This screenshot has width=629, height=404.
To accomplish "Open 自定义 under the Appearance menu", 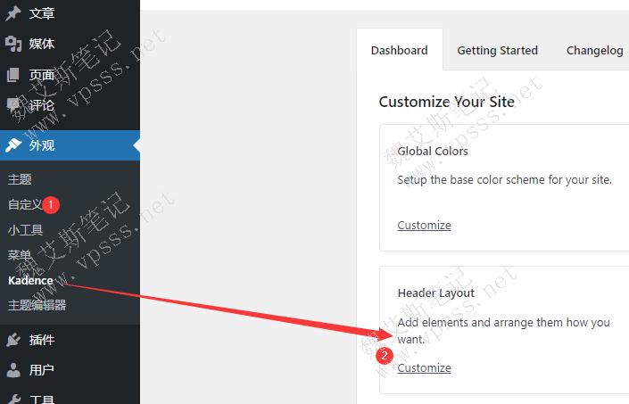I will click(25, 204).
